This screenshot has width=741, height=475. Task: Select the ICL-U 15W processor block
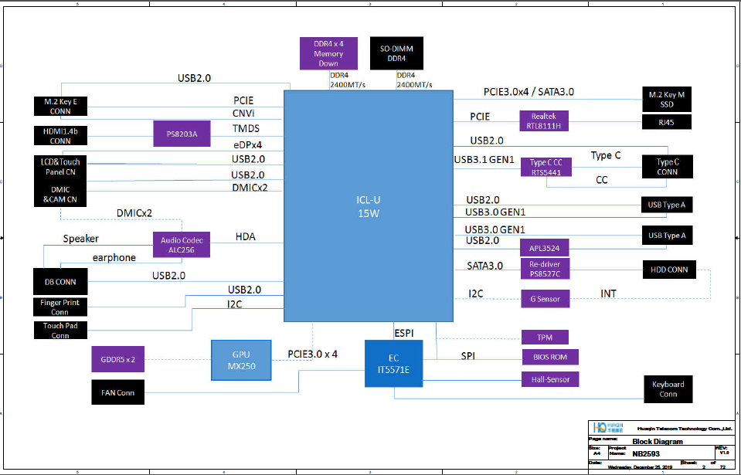coord(368,206)
